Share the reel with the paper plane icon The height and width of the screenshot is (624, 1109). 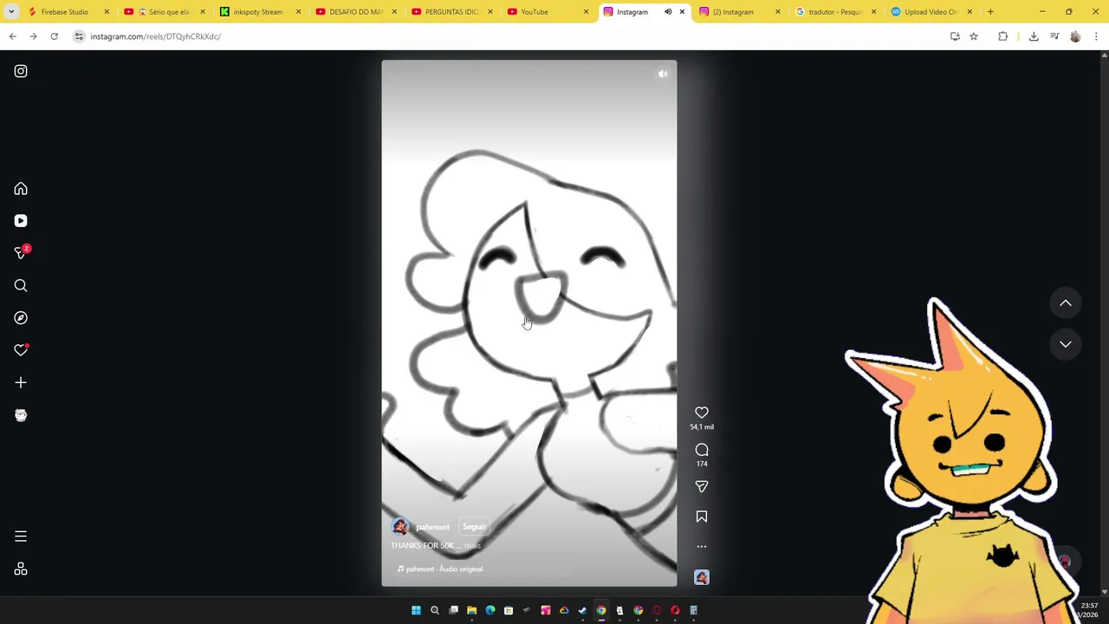(x=702, y=487)
